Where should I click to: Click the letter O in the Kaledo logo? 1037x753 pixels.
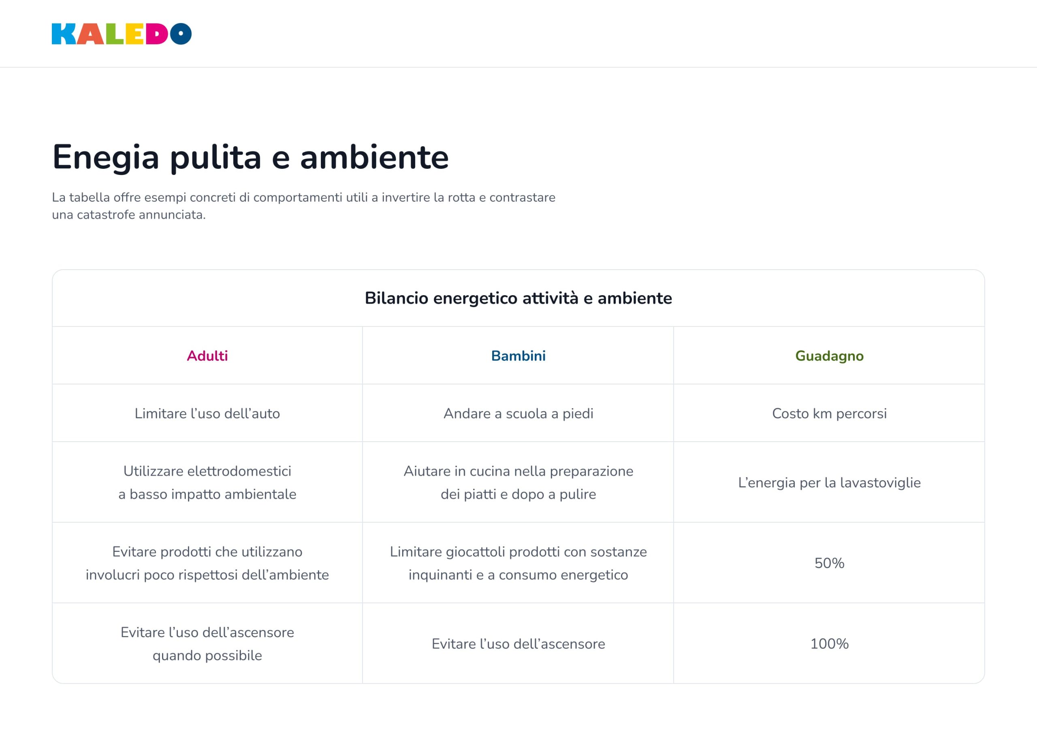[181, 34]
